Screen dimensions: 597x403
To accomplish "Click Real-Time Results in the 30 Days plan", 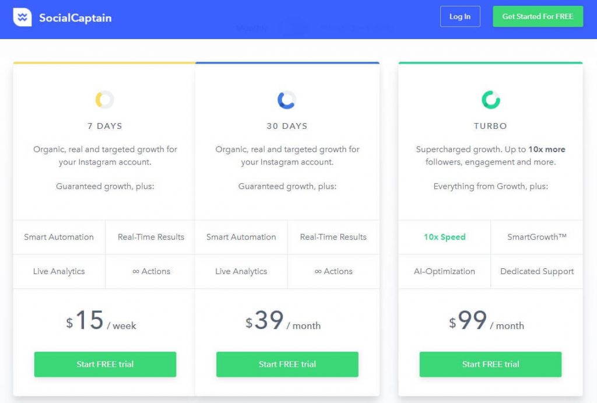I will pyautogui.click(x=333, y=237).
